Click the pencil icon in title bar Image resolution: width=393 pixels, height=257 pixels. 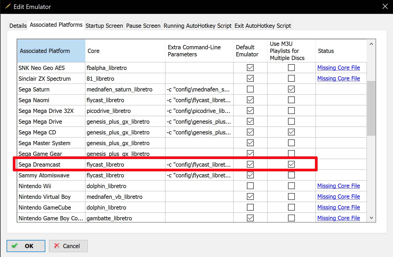8,6
